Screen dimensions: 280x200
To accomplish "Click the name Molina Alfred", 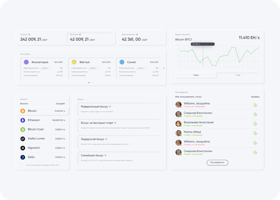I will (x=192, y=132).
